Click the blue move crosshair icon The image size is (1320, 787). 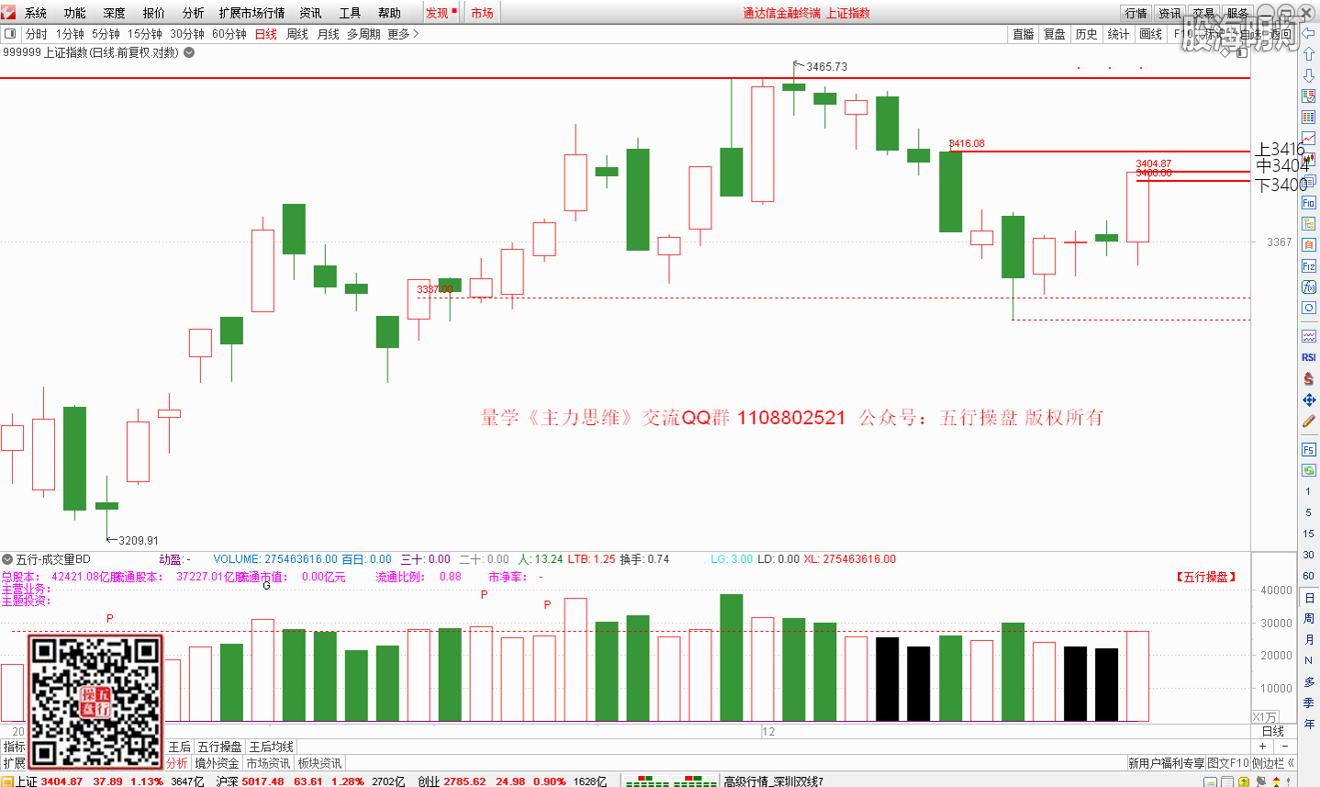point(1309,400)
